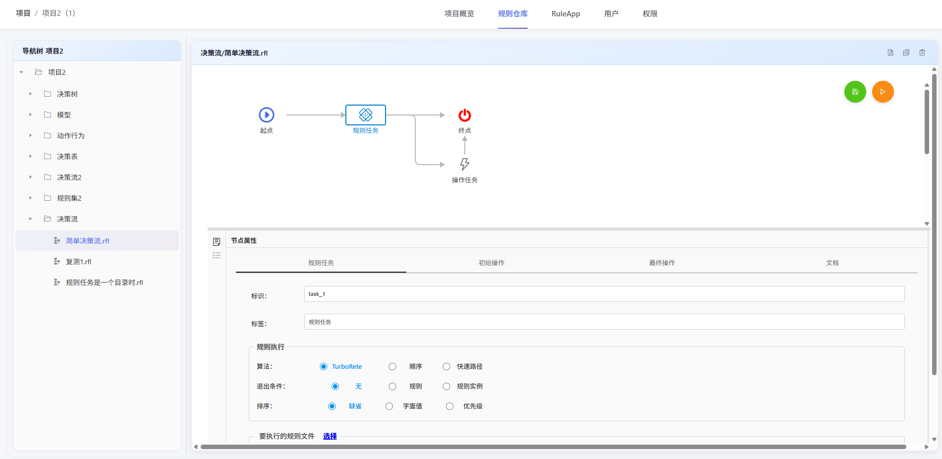Expand the 规则集2 folder

click(x=30, y=198)
